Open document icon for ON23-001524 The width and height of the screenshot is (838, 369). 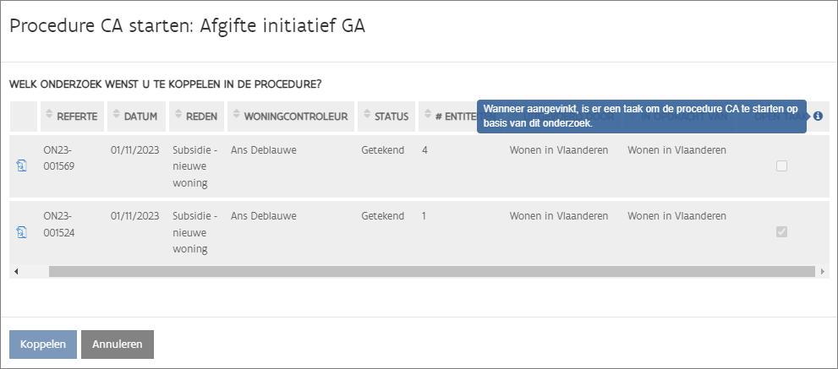(22, 232)
